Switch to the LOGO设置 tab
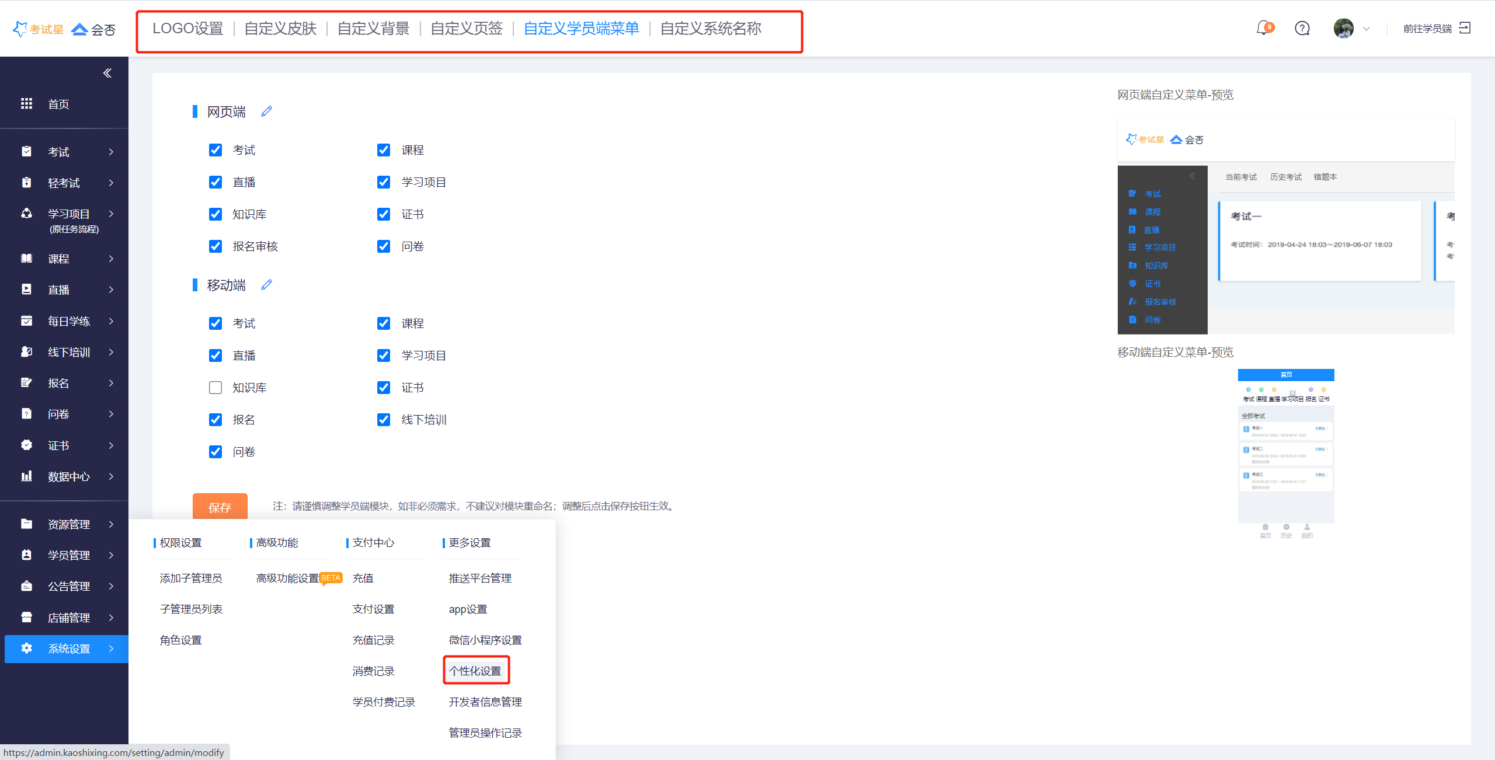The image size is (1495, 760). (x=187, y=29)
